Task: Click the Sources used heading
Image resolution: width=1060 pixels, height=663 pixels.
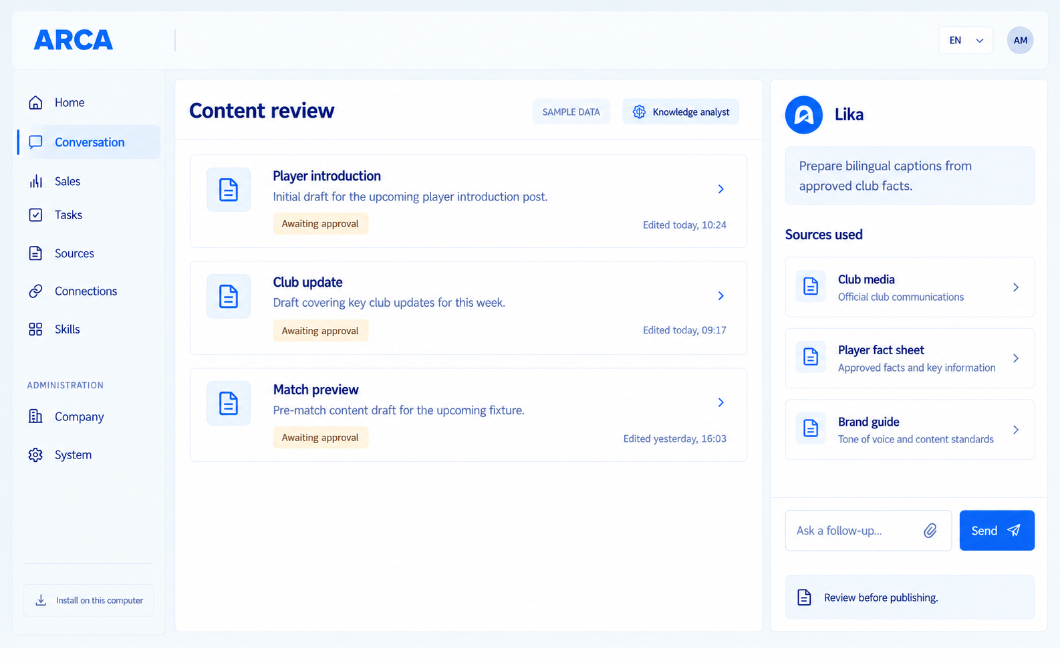Action: [x=823, y=235]
